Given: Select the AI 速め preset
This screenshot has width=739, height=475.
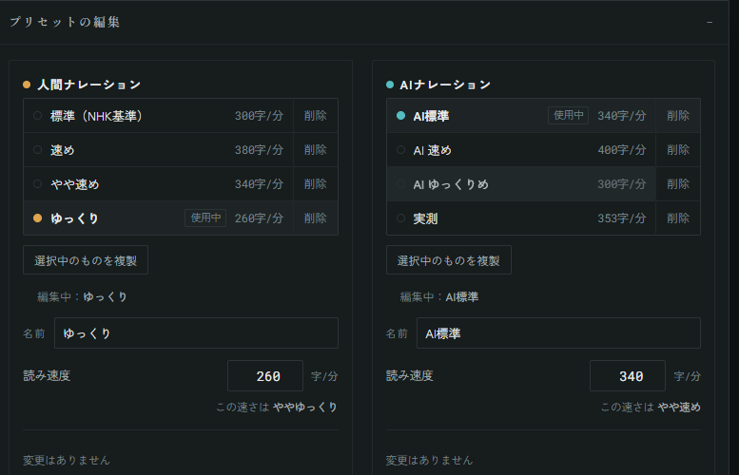Looking at the screenshot, I should pyautogui.click(x=521, y=150).
